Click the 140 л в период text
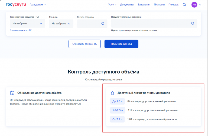The height and width of the screenshot is (136, 208). pos(152,119)
